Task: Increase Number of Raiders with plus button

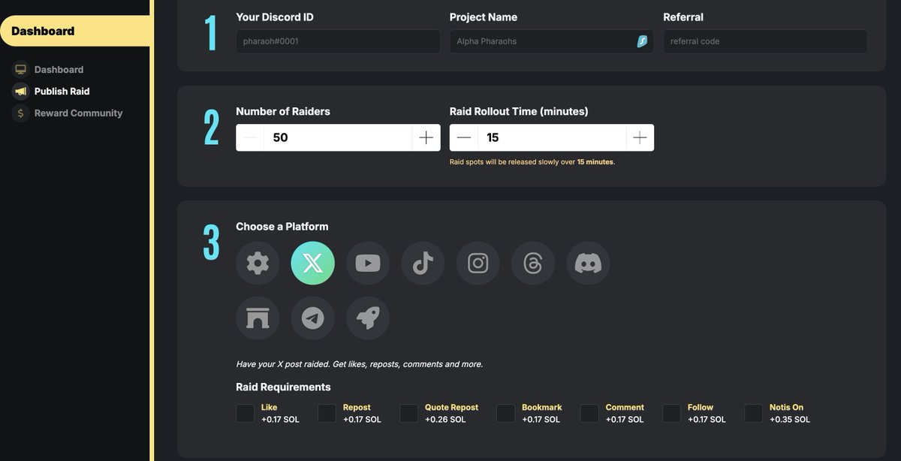Action: (426, 137)
